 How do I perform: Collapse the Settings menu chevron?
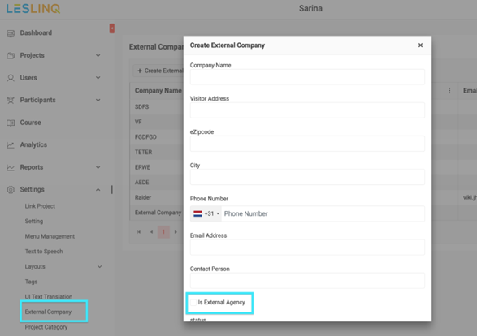[x=98, y=190]
